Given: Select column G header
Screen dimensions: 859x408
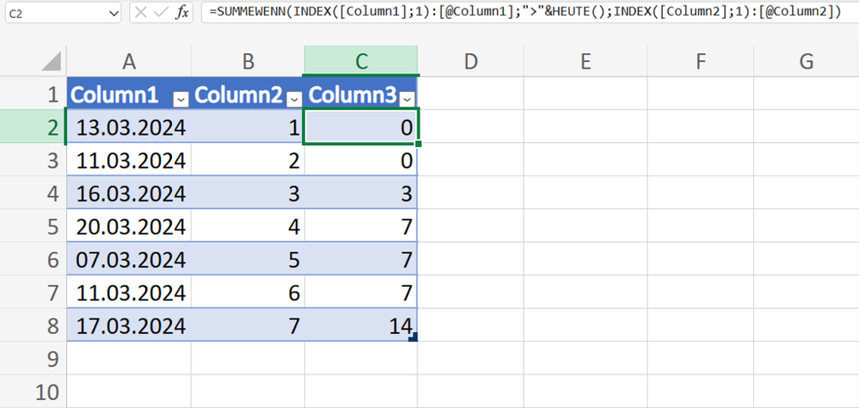Looking at the screenshot, I should point(806,61).
